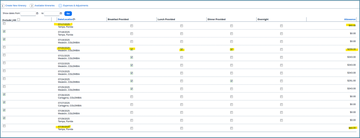
Task: Click the Lunch Provided column header
Action: click(x=166, y=19)
